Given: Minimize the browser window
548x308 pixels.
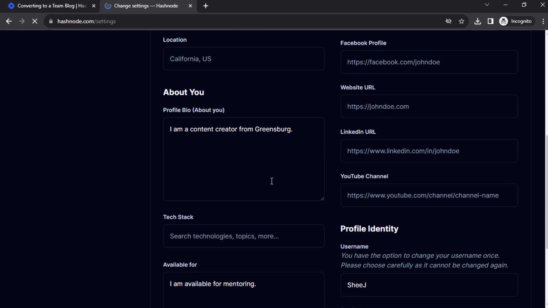Looking at the screenshot, I should 505,5.
